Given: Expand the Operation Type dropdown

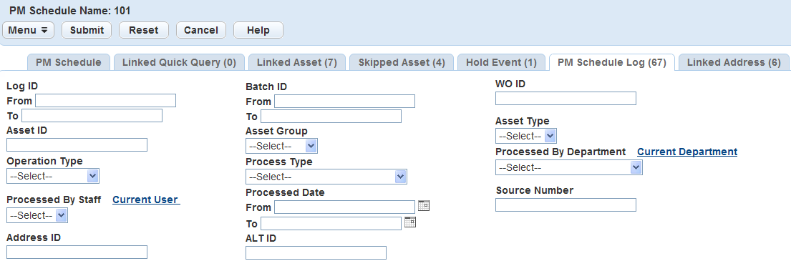Looking at the screenshot, I should pos(53,176).
